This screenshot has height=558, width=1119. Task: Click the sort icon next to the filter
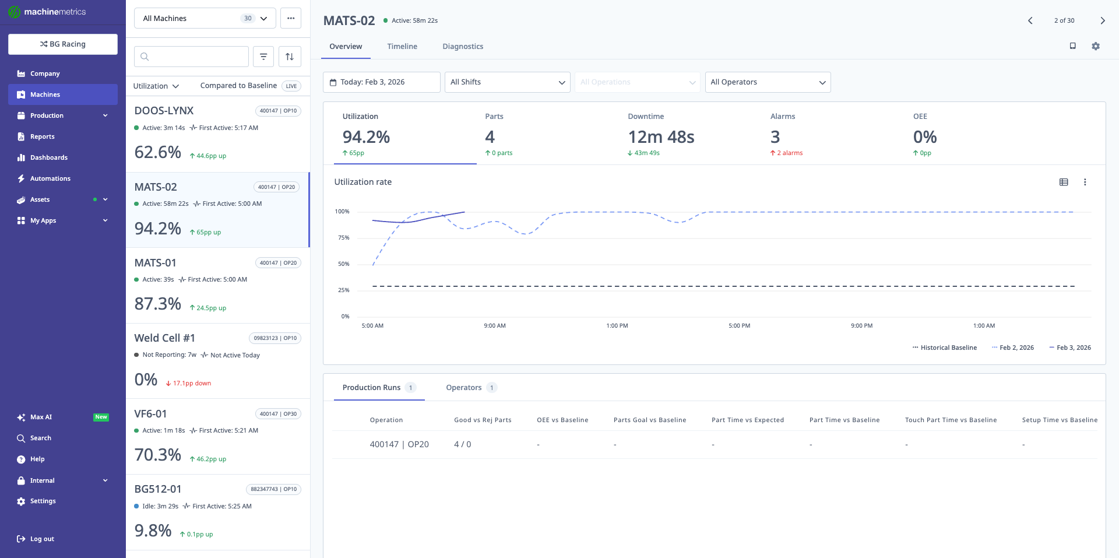point(290,56)
